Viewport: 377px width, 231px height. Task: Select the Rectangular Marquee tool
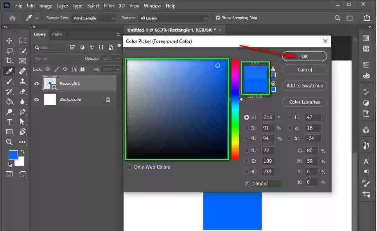(x=22, y=41)
